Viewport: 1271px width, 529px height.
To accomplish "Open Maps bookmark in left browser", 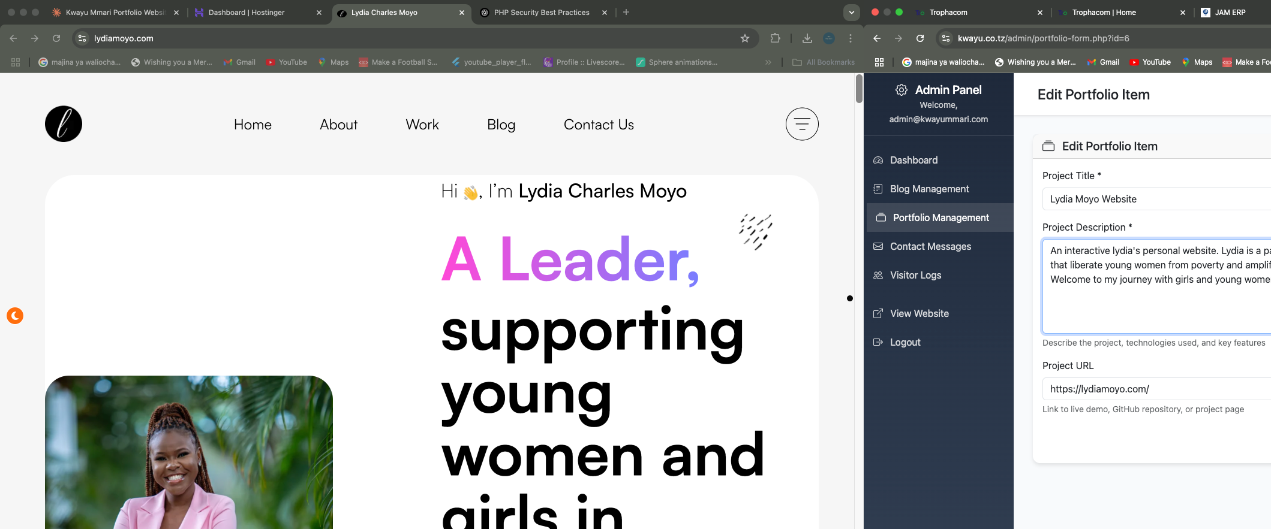I will pos(333,62).
